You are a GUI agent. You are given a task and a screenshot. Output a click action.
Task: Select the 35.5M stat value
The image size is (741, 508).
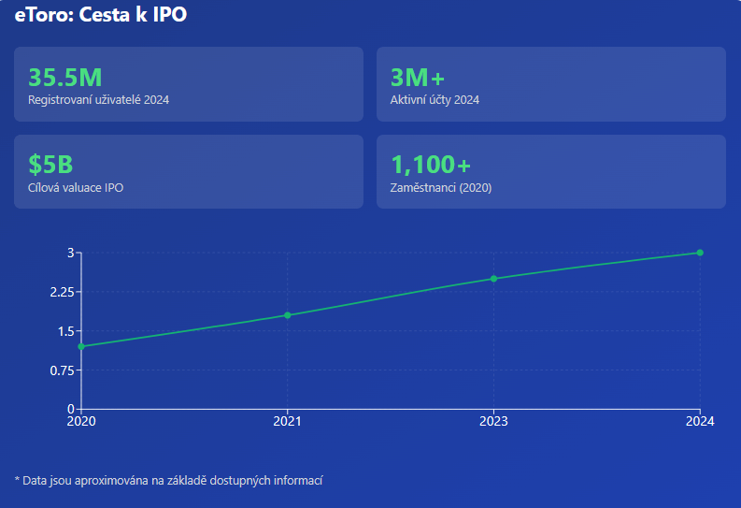[x=64, y=78]
